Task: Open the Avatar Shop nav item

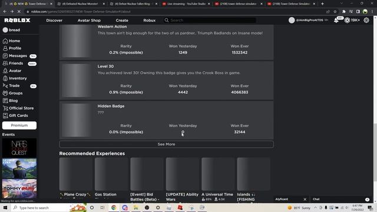Action: 89,21
